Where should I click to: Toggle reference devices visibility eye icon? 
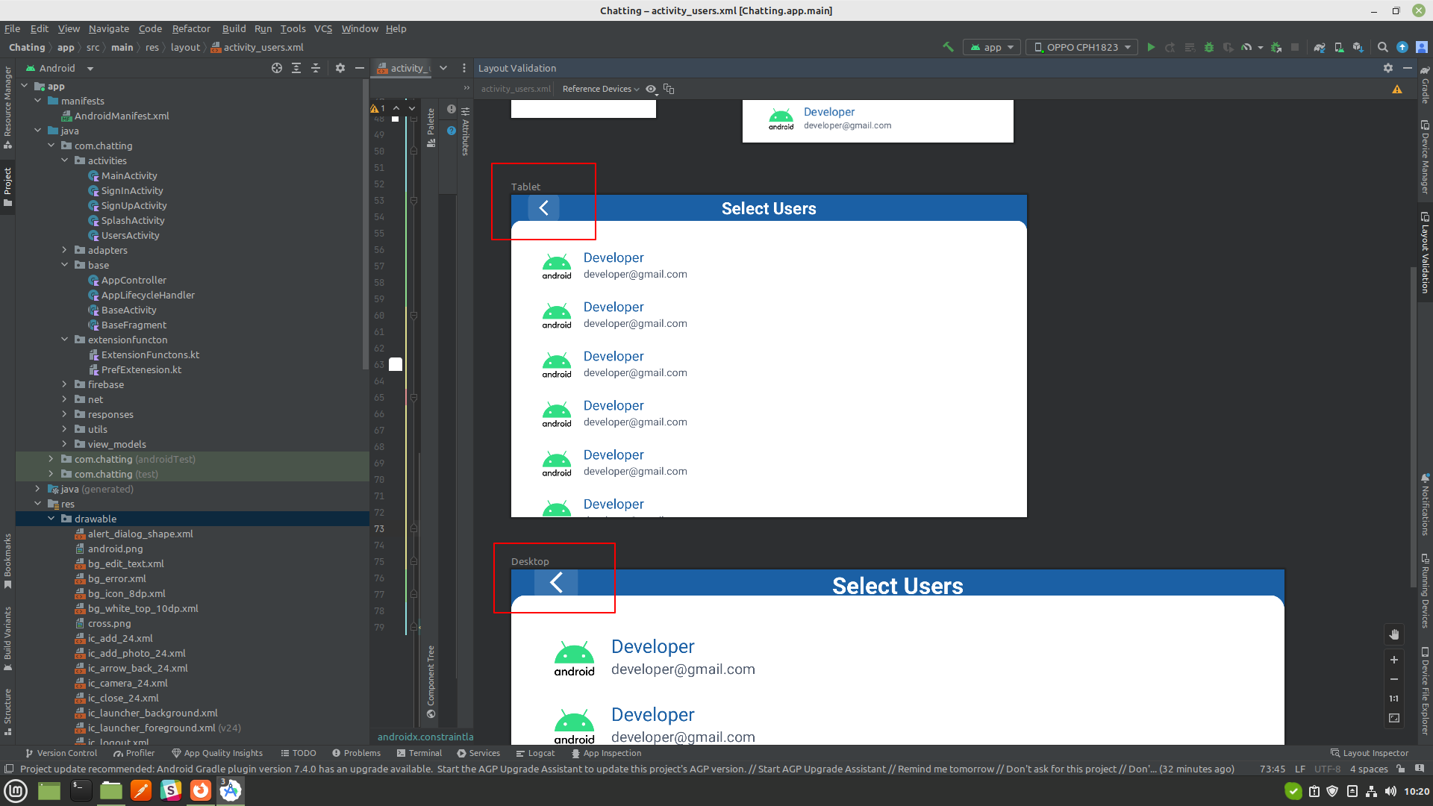click(x=650, y=89)
